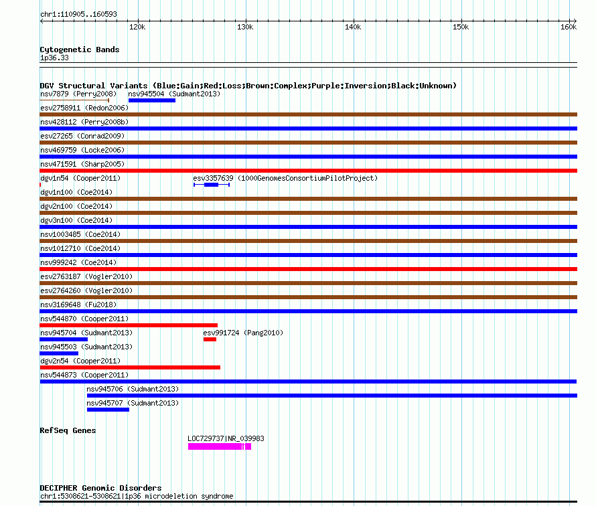Click the dgv1n100 (Coe2014) label
Image resolution: width=596 pixels, height=506 pixels.
(76, 192)
